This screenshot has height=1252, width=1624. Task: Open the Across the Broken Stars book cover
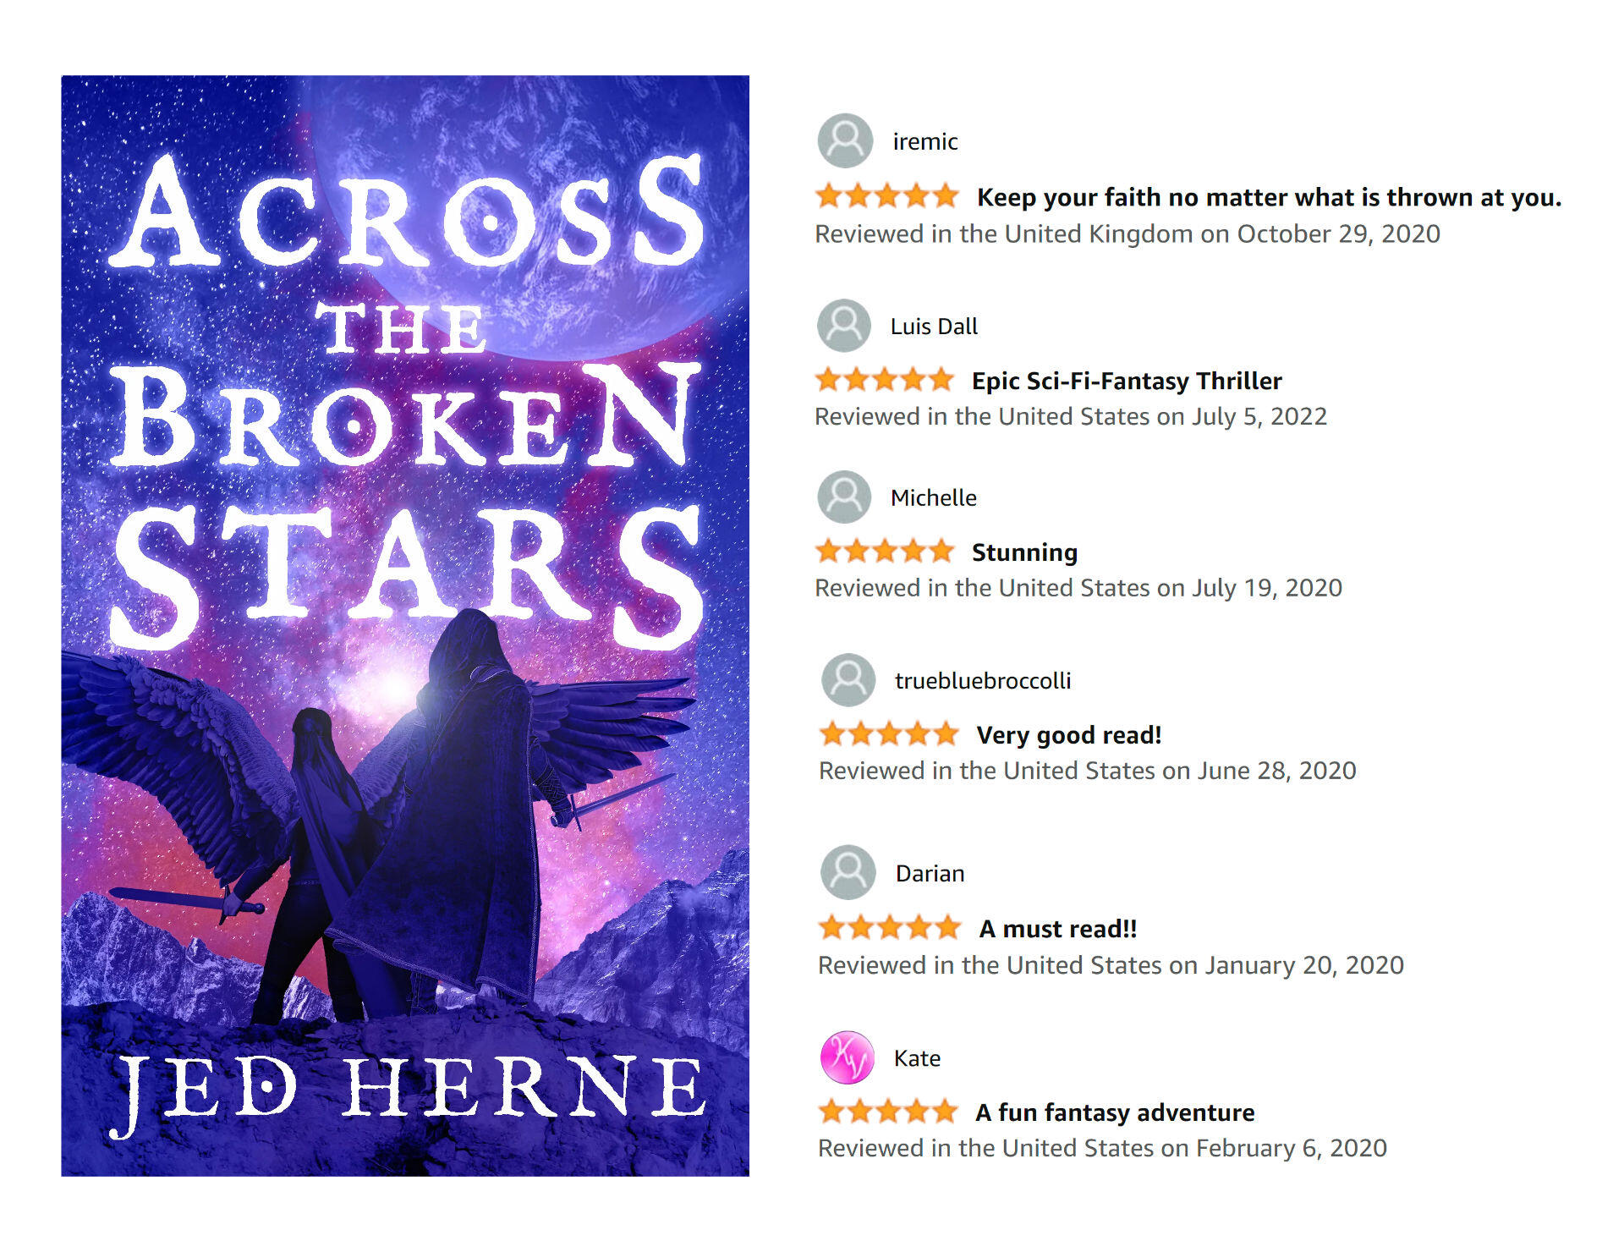(405, 625)
